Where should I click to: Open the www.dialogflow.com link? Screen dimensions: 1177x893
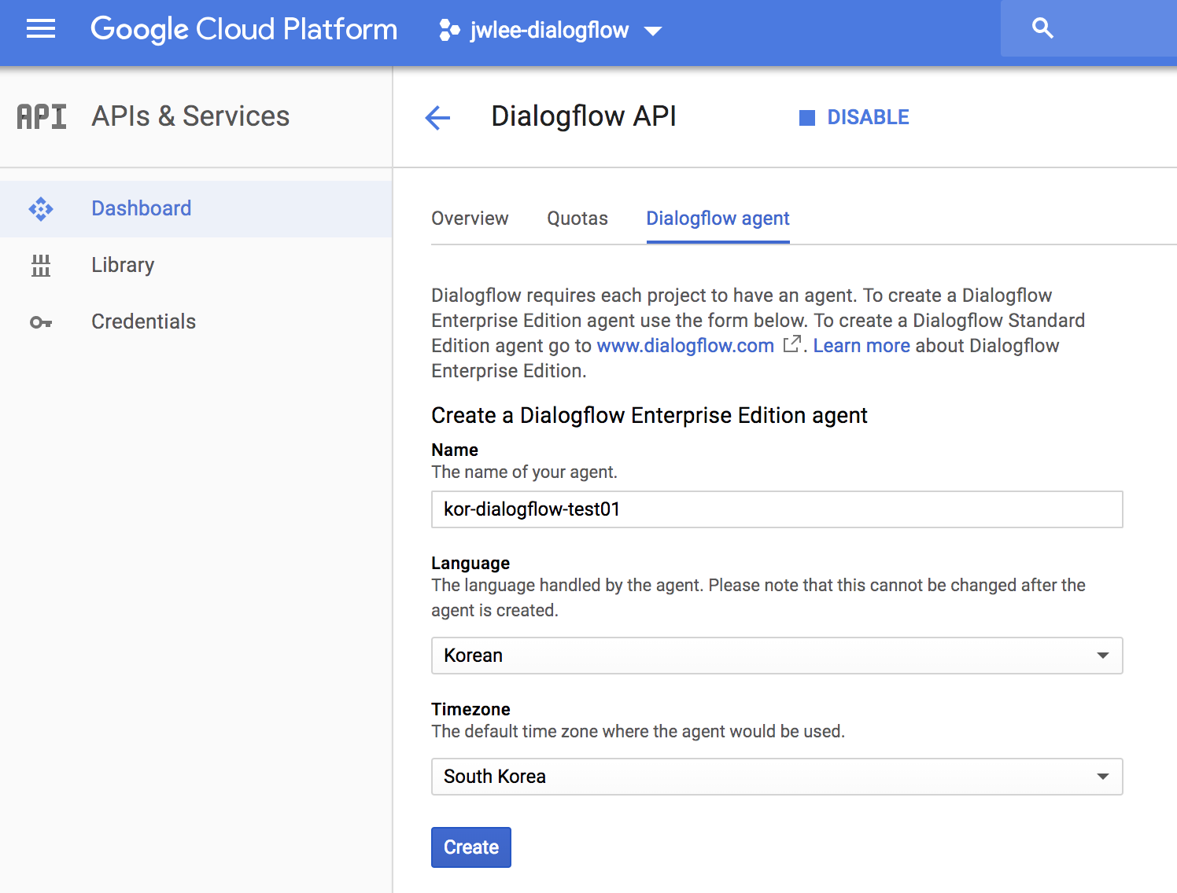pos(685,346)
